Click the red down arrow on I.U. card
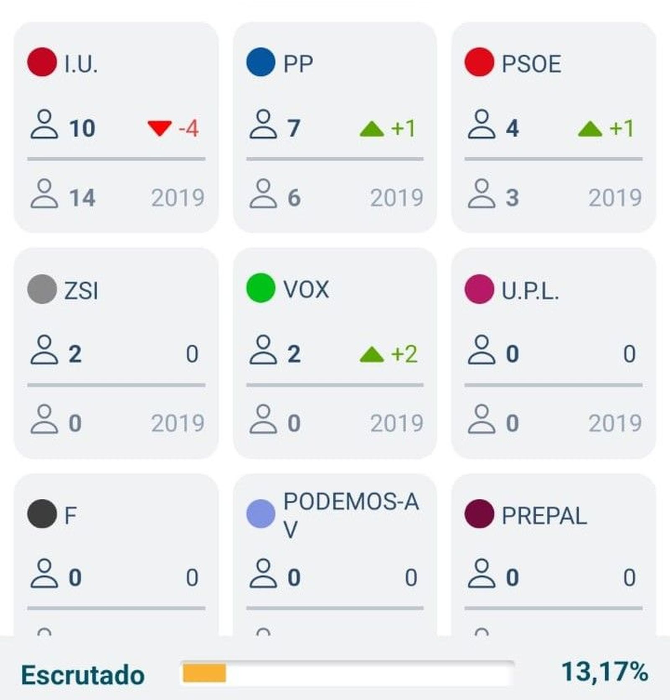 [160, 128]
